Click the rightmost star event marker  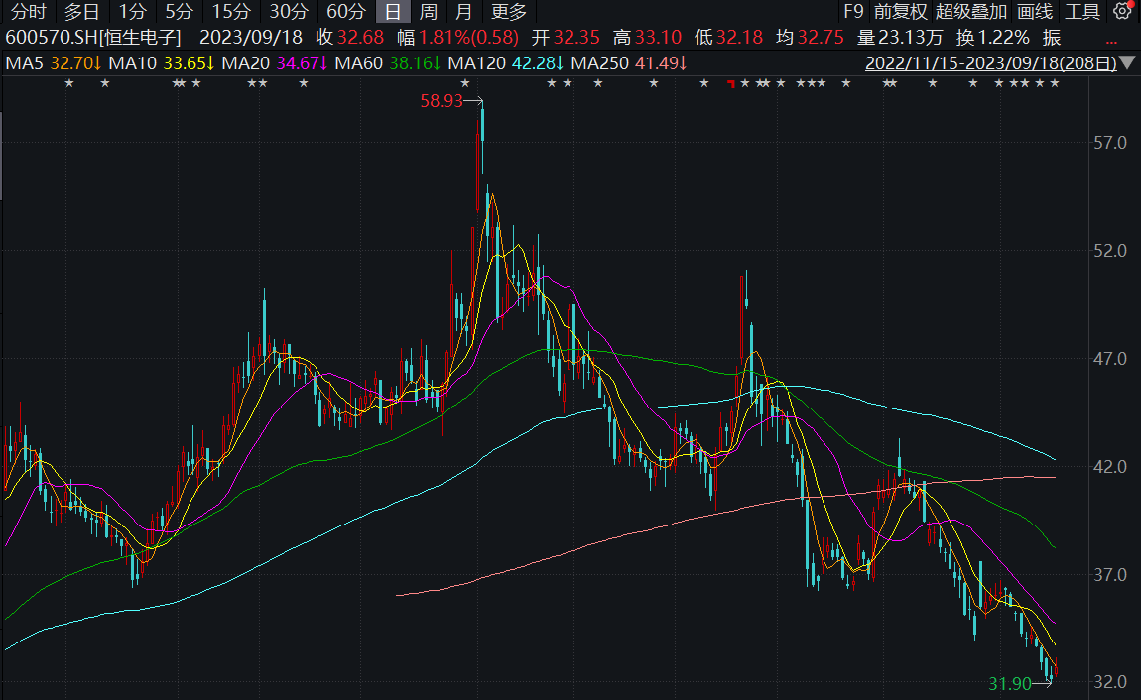1054,83
